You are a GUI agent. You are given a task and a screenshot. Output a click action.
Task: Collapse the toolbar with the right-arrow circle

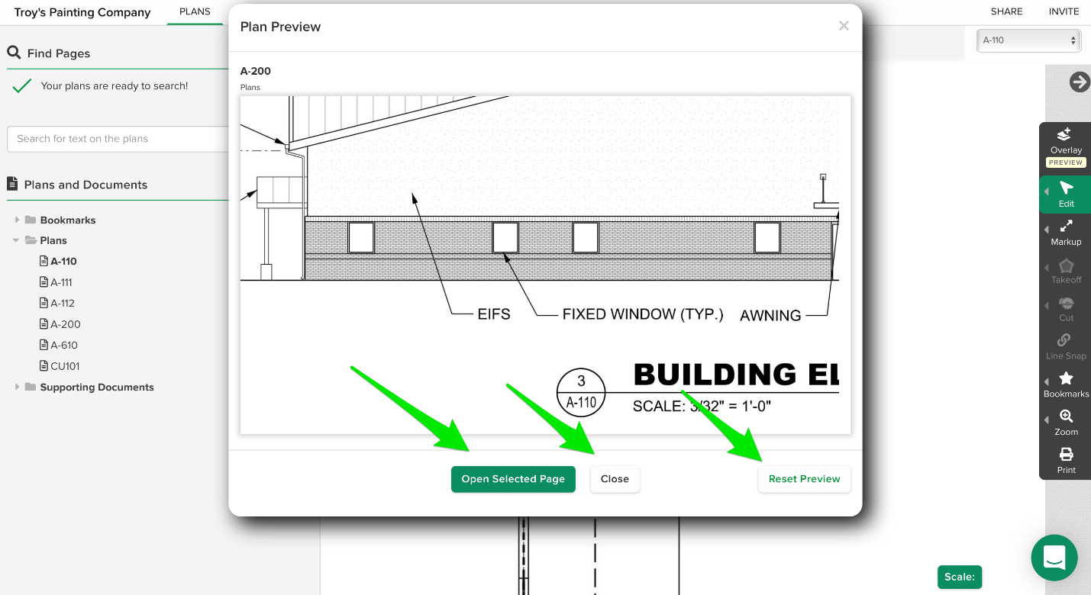pyautogui.click(x=1080, y=82)
